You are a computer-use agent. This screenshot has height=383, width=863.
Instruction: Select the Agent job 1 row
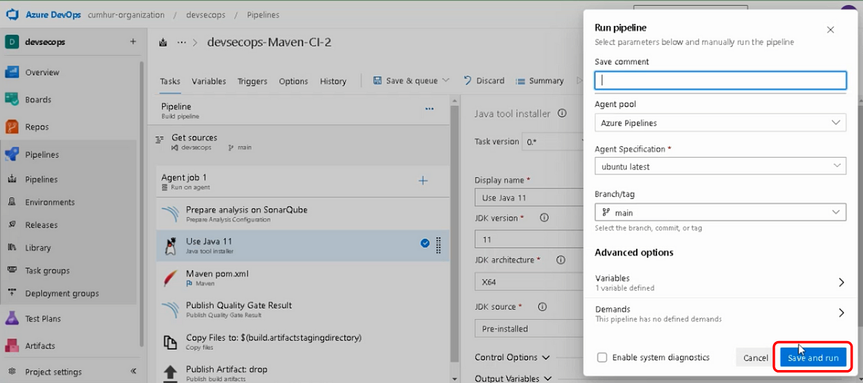[x=302, y=181]
